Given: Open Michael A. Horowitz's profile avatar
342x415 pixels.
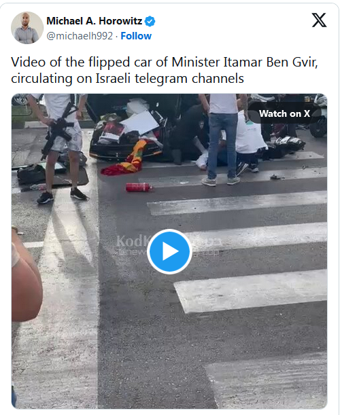Looking at the screenshot, I should (27, 28).
